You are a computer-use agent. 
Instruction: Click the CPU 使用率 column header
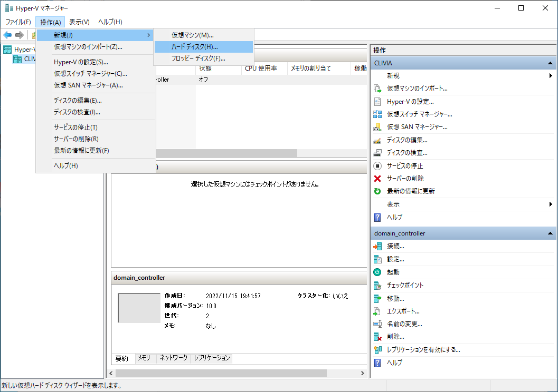tap(264, 68)
